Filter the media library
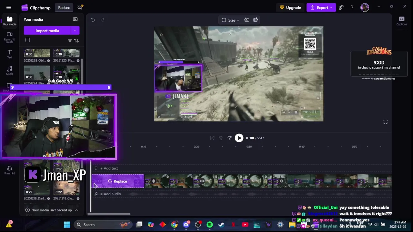 [70, 40]
